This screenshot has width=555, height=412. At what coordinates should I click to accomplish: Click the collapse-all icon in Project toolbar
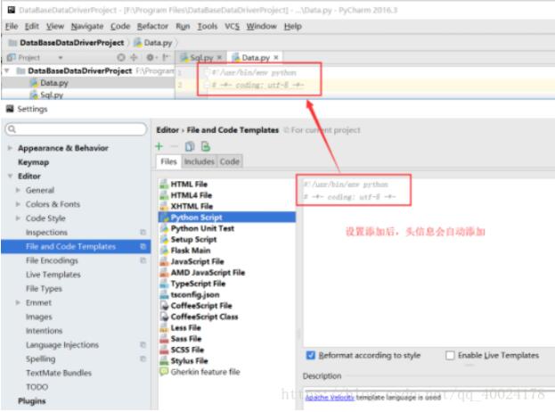(134, 57)
